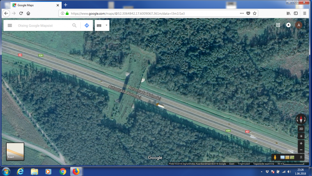Viewport: 312px width, 176px height.
Task: Toggle 3D tilt view
Action: coord(301,129)
